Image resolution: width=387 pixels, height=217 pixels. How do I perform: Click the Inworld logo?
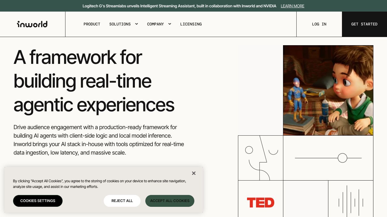(x=32, y=24)
